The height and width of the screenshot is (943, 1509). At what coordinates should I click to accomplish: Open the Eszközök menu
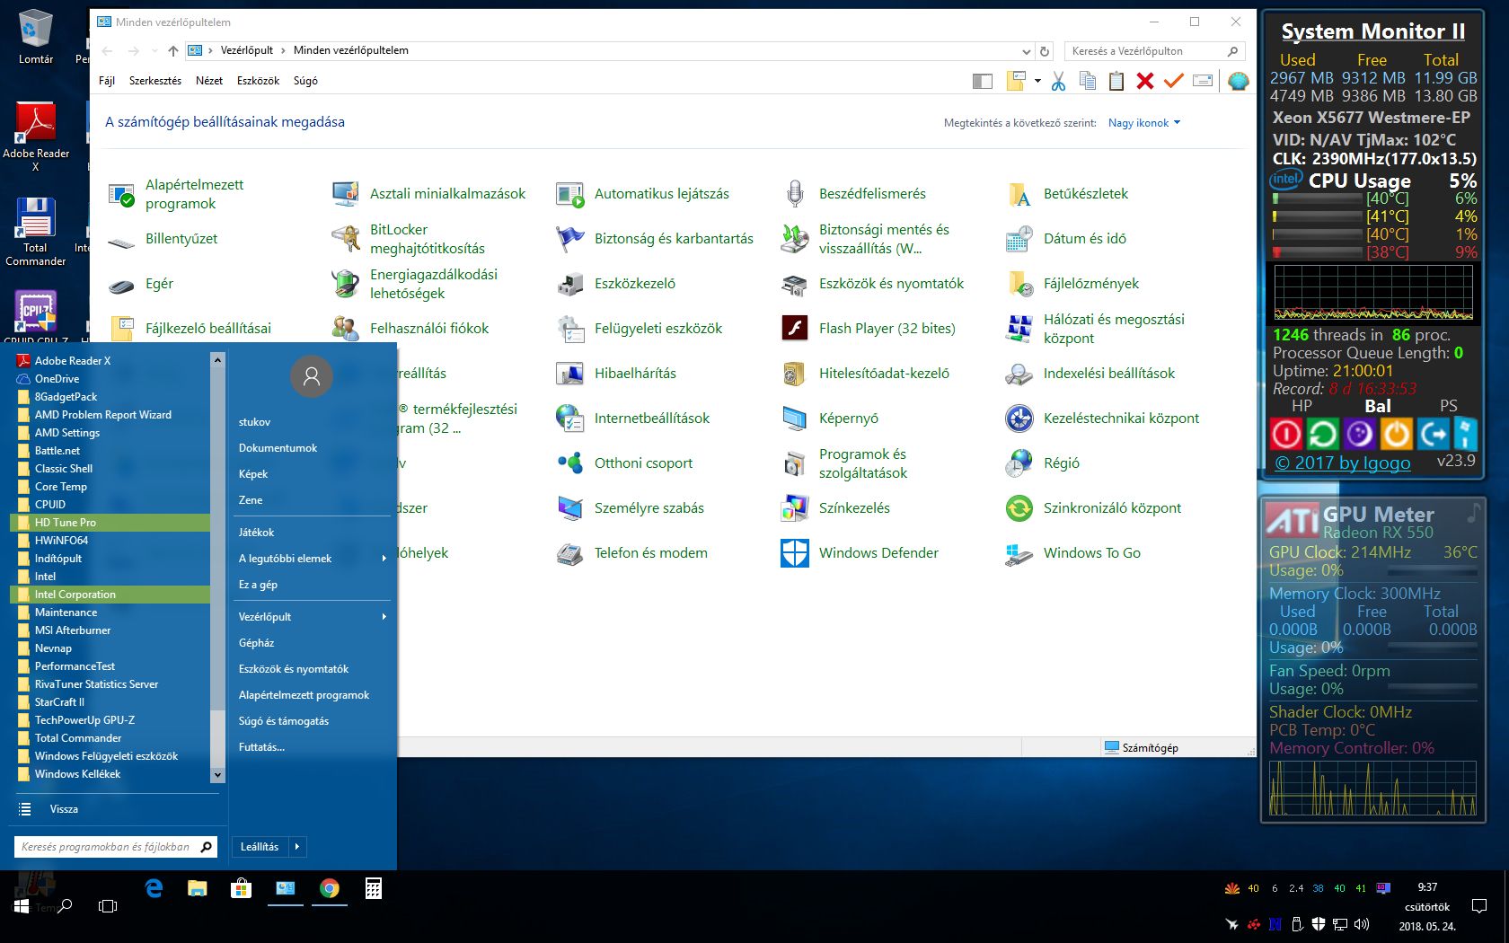258,81
